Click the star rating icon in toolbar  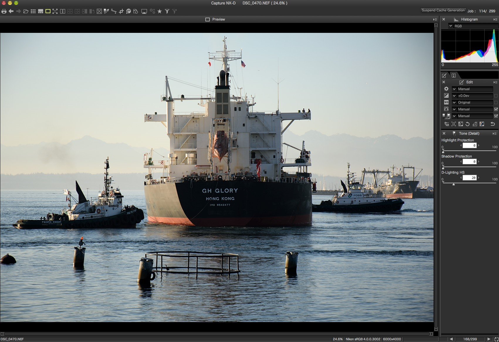(160, 11)
